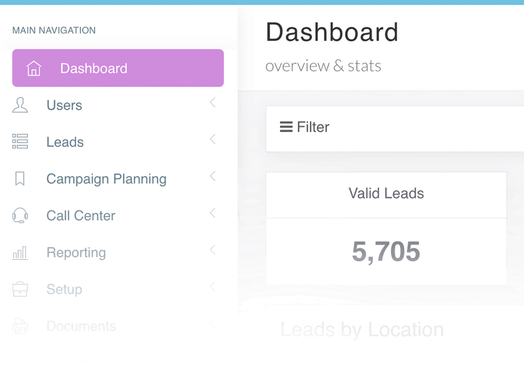Click the Setup briefcase icon
The height and width of the screenshot is (377, 524).
pyautogui.click(x=20, y=289)
